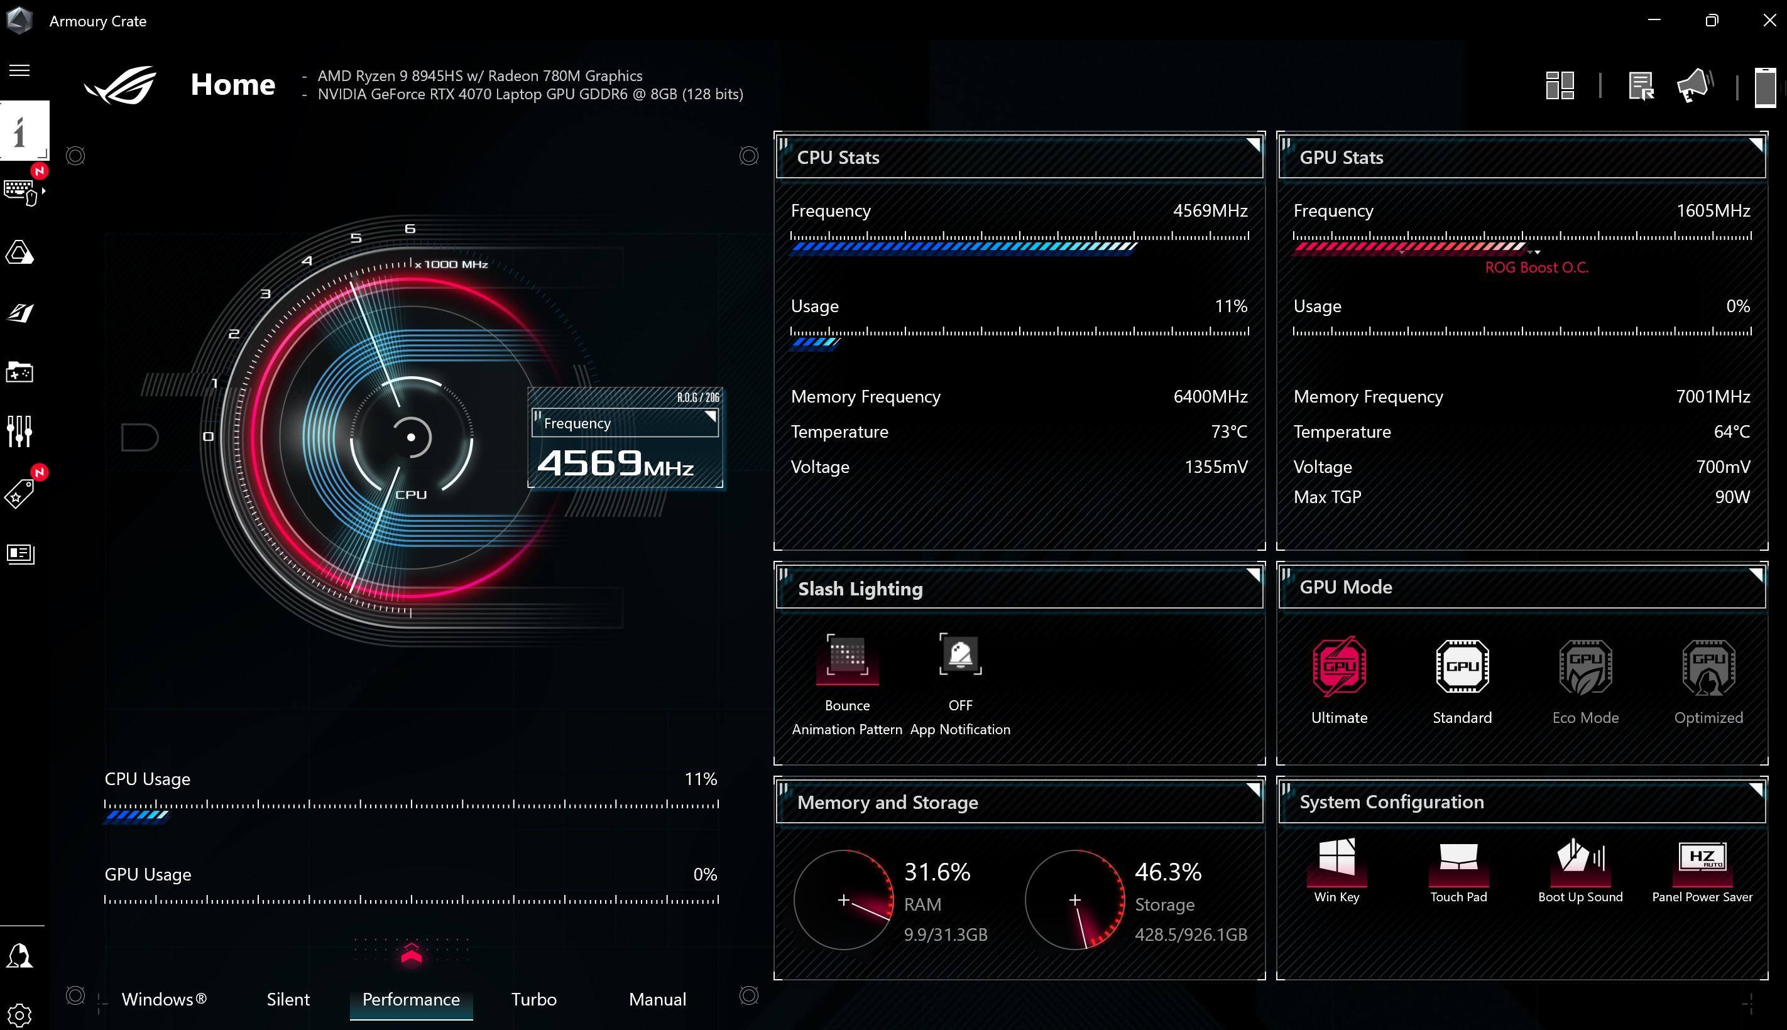Open the News sidebar icon
This screenshot has width=1787, height=1030.
click(20, 553)
